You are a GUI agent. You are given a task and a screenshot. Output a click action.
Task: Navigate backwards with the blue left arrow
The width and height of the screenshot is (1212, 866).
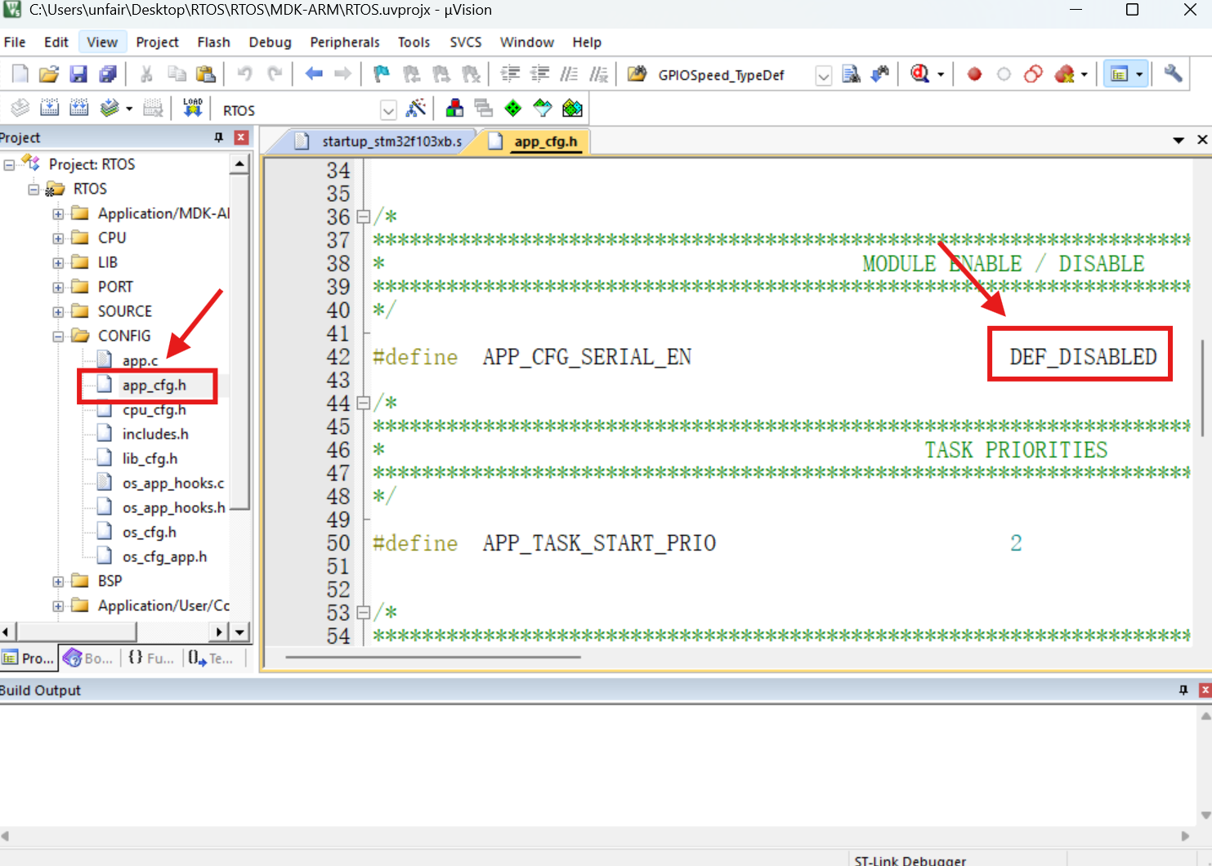[314, 74]
